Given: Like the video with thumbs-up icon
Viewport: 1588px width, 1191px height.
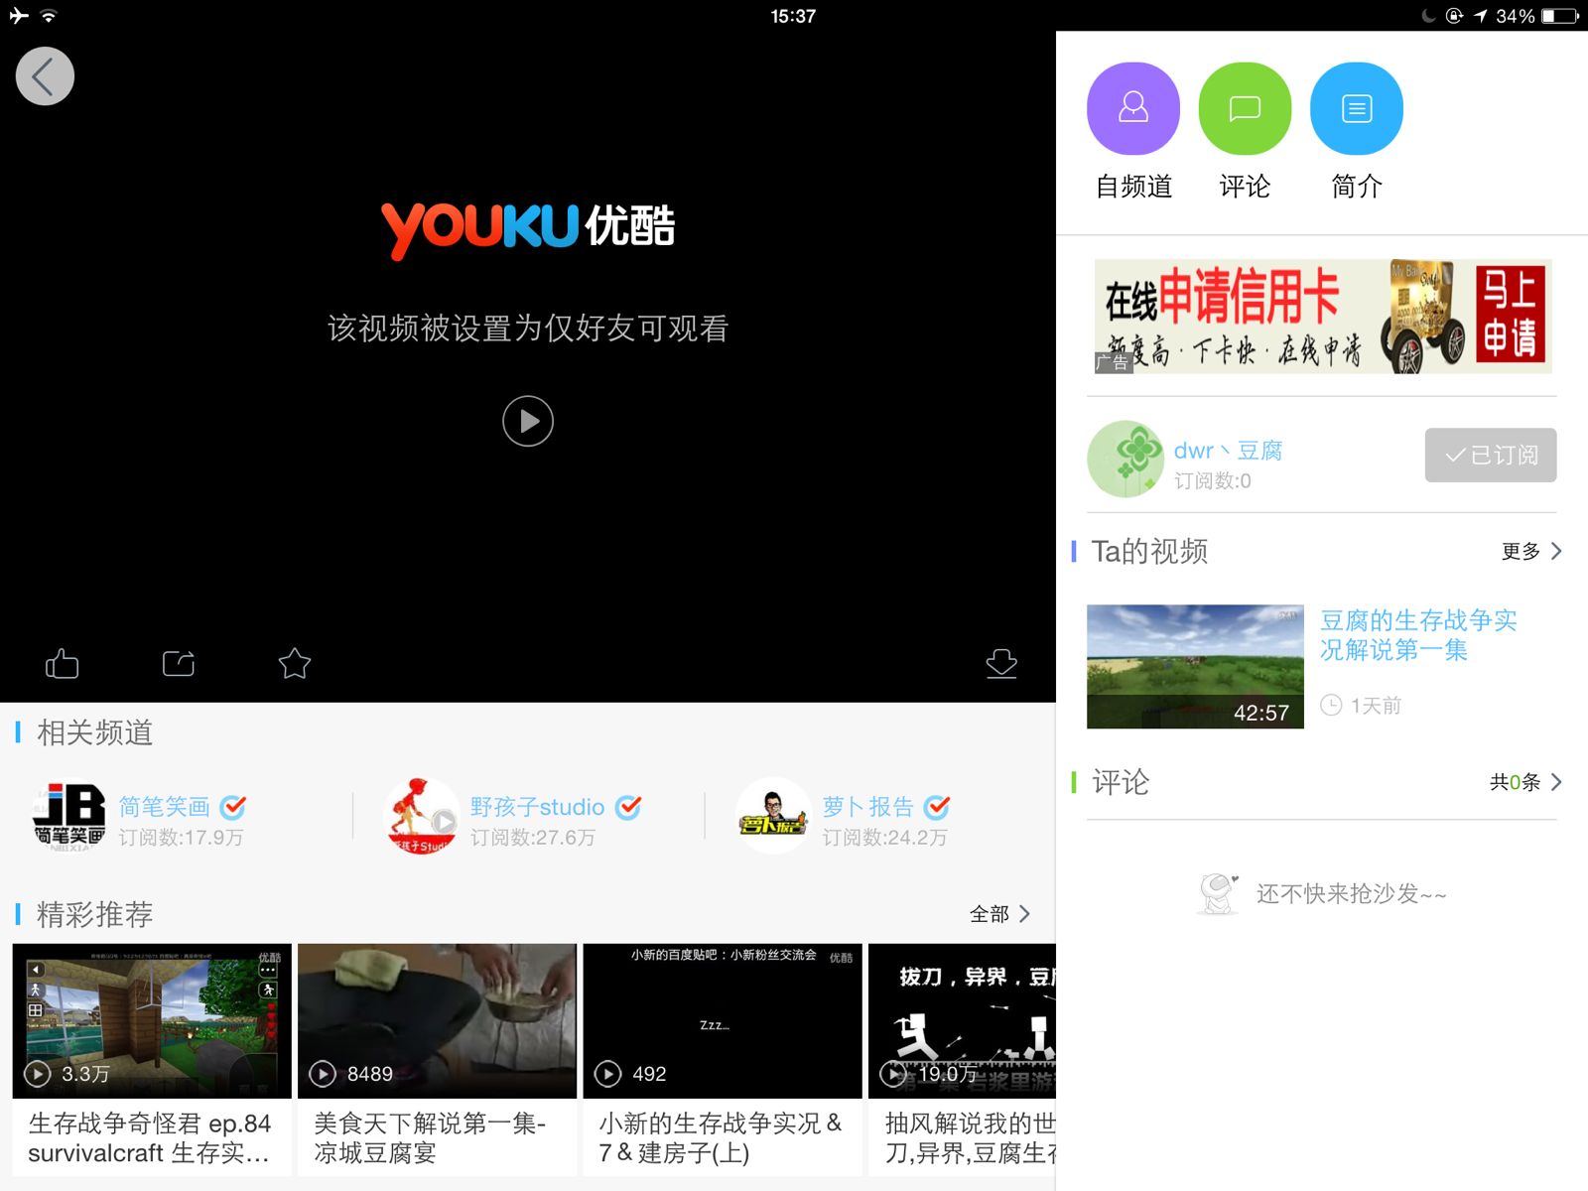Looking at the screenshot, I should [x=62, y=663].
